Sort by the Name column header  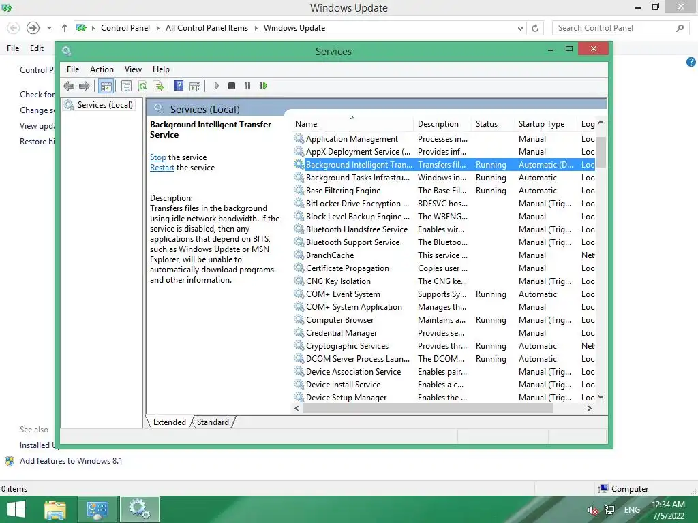coord(352,124)
